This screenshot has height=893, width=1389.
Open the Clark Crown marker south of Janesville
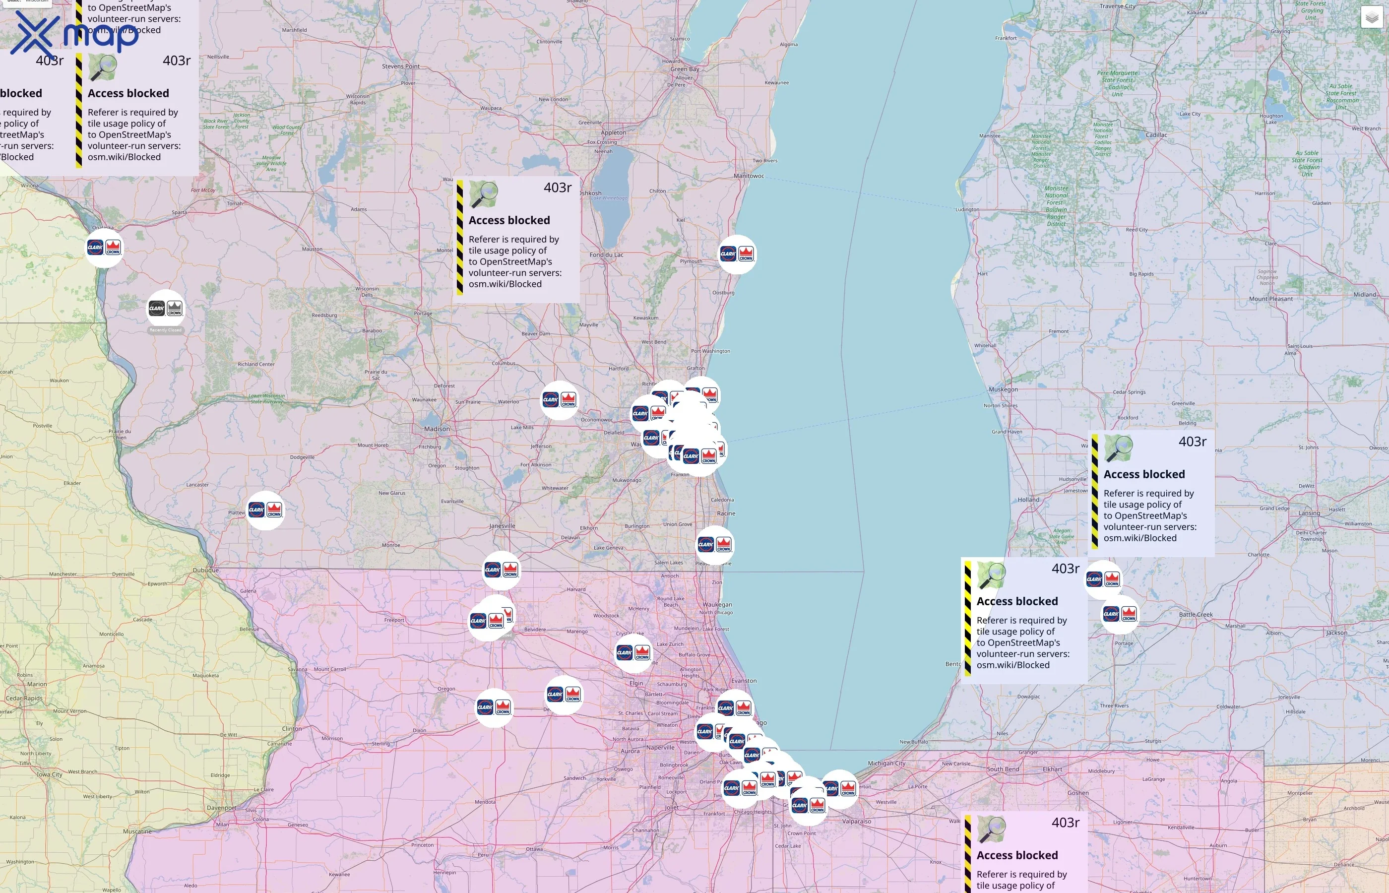(502, 570)
